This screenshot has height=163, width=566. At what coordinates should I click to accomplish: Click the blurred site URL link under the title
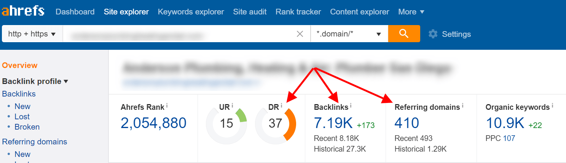(191, 82)
